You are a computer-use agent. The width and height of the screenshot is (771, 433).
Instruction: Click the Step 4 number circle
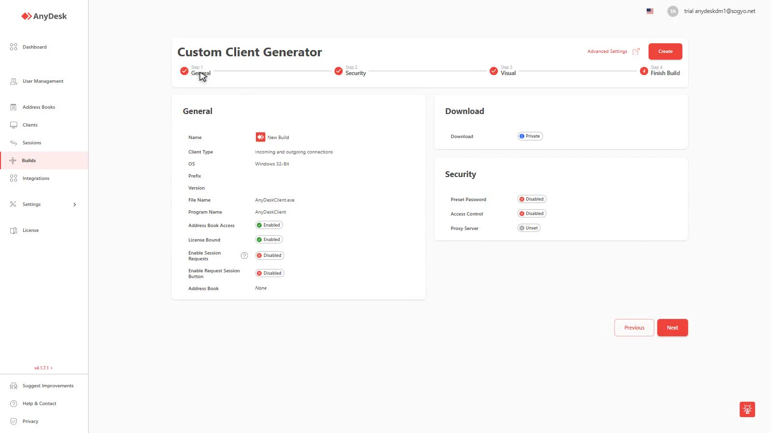coord(644,71)
